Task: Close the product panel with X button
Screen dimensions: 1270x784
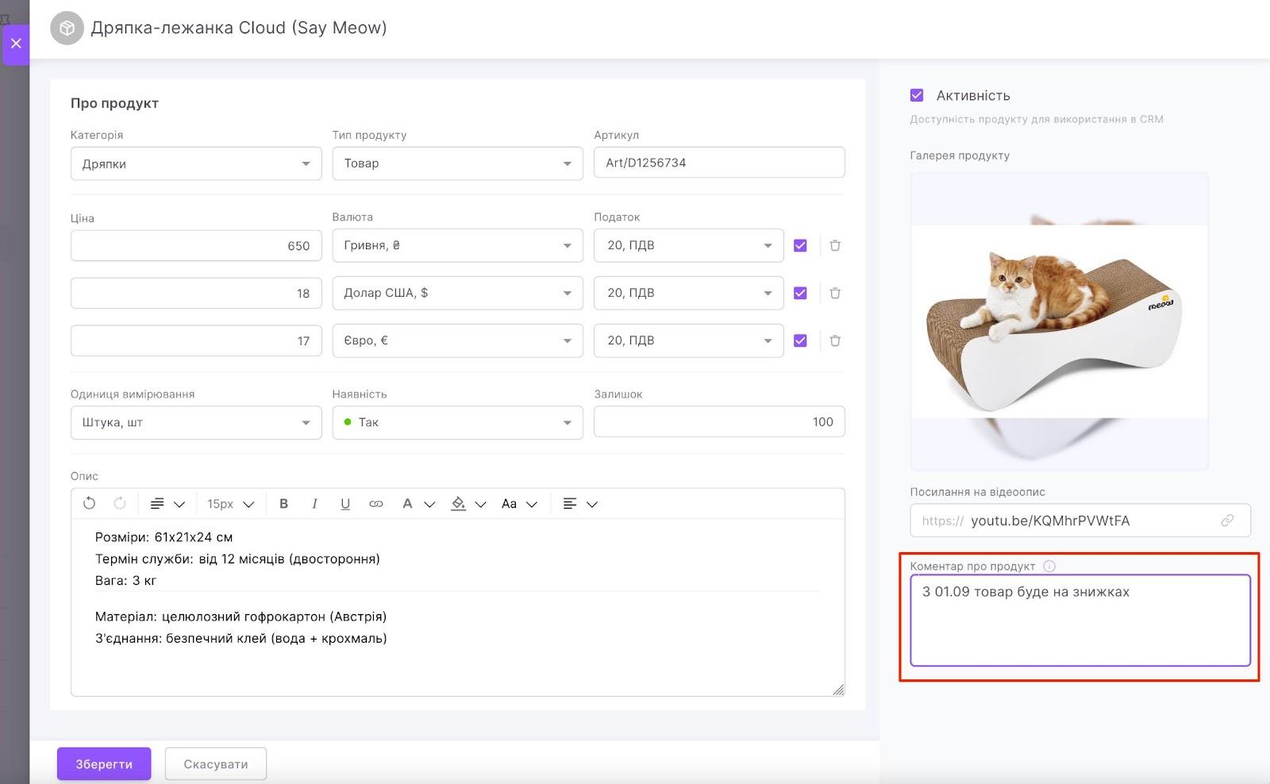Action: (x=16, y=44)
